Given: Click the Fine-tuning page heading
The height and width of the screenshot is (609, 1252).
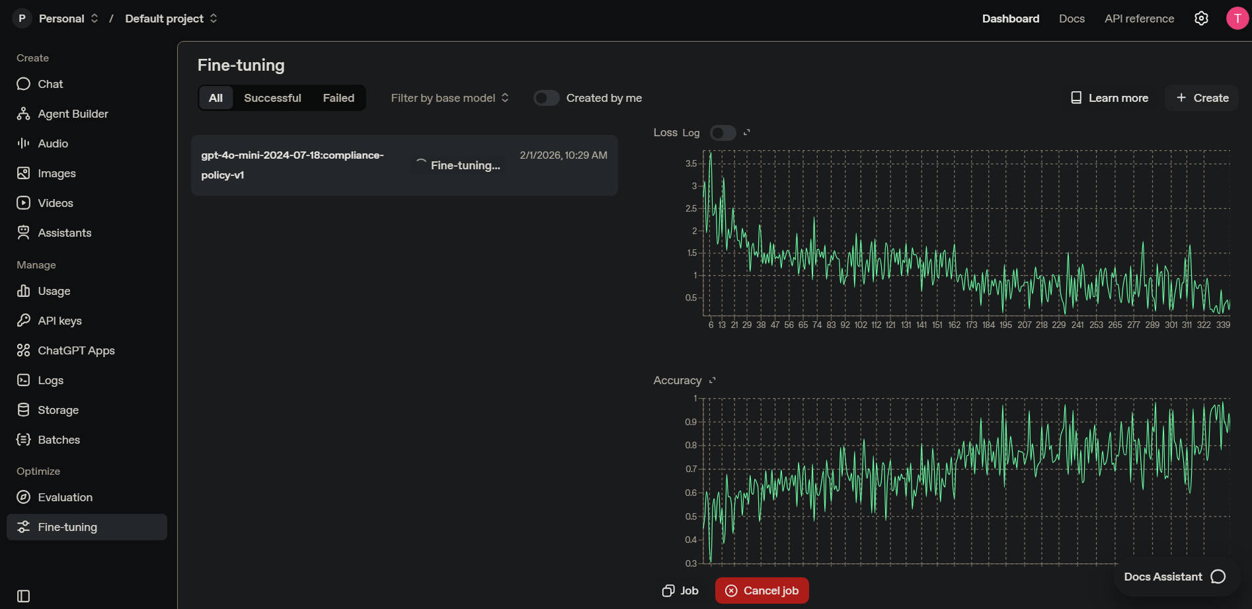Looking at the screenshot, I should click(x=241, y=65).
